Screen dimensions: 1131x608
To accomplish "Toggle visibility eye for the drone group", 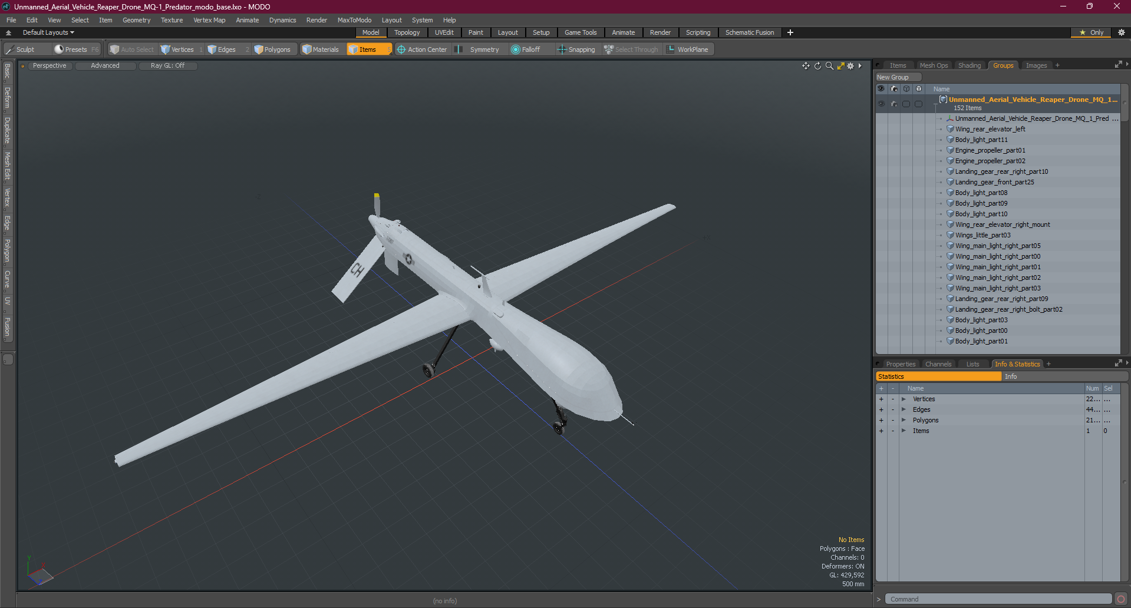I will coord(881,104).
